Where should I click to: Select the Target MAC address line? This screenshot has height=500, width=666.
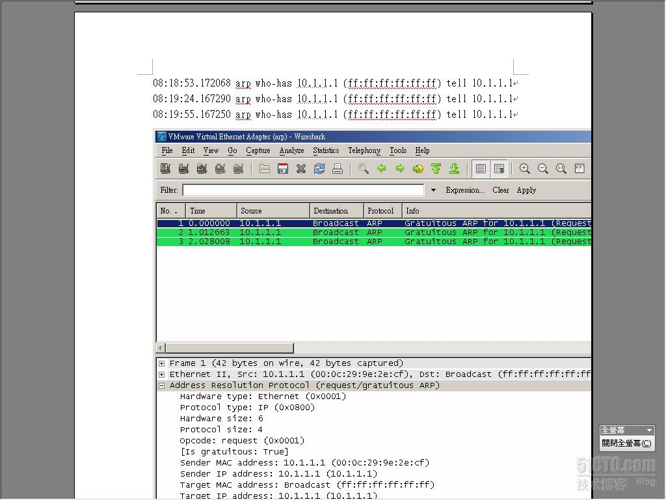(x=307, y=485)
